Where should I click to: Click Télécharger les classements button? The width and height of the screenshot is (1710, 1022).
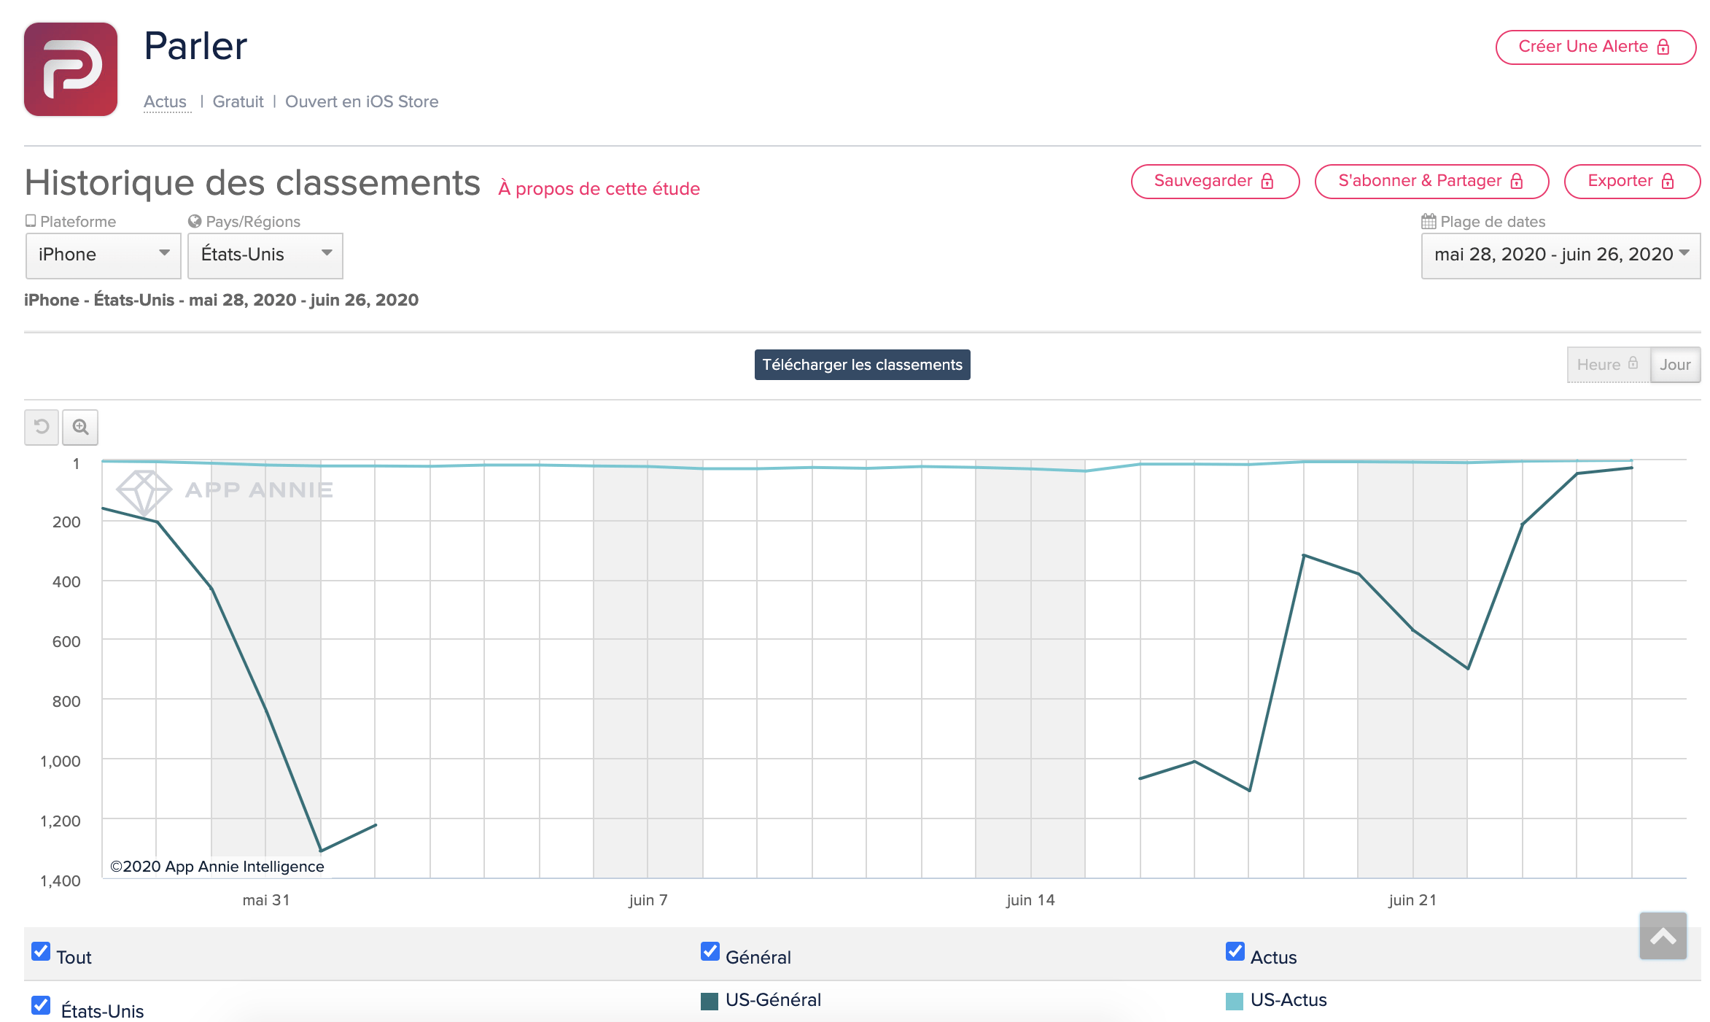tap(862, 365)
